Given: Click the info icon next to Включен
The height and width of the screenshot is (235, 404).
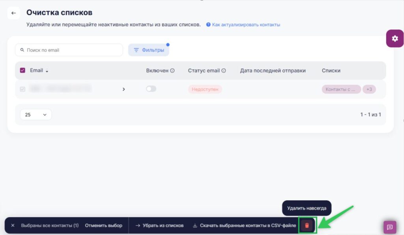Looking at the screenshot, I should 172,71.
